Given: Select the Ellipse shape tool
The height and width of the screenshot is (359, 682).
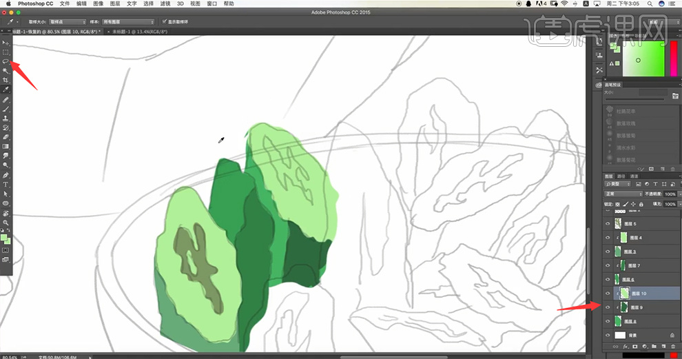Looking at the screenshot, I should coord(6,203).
